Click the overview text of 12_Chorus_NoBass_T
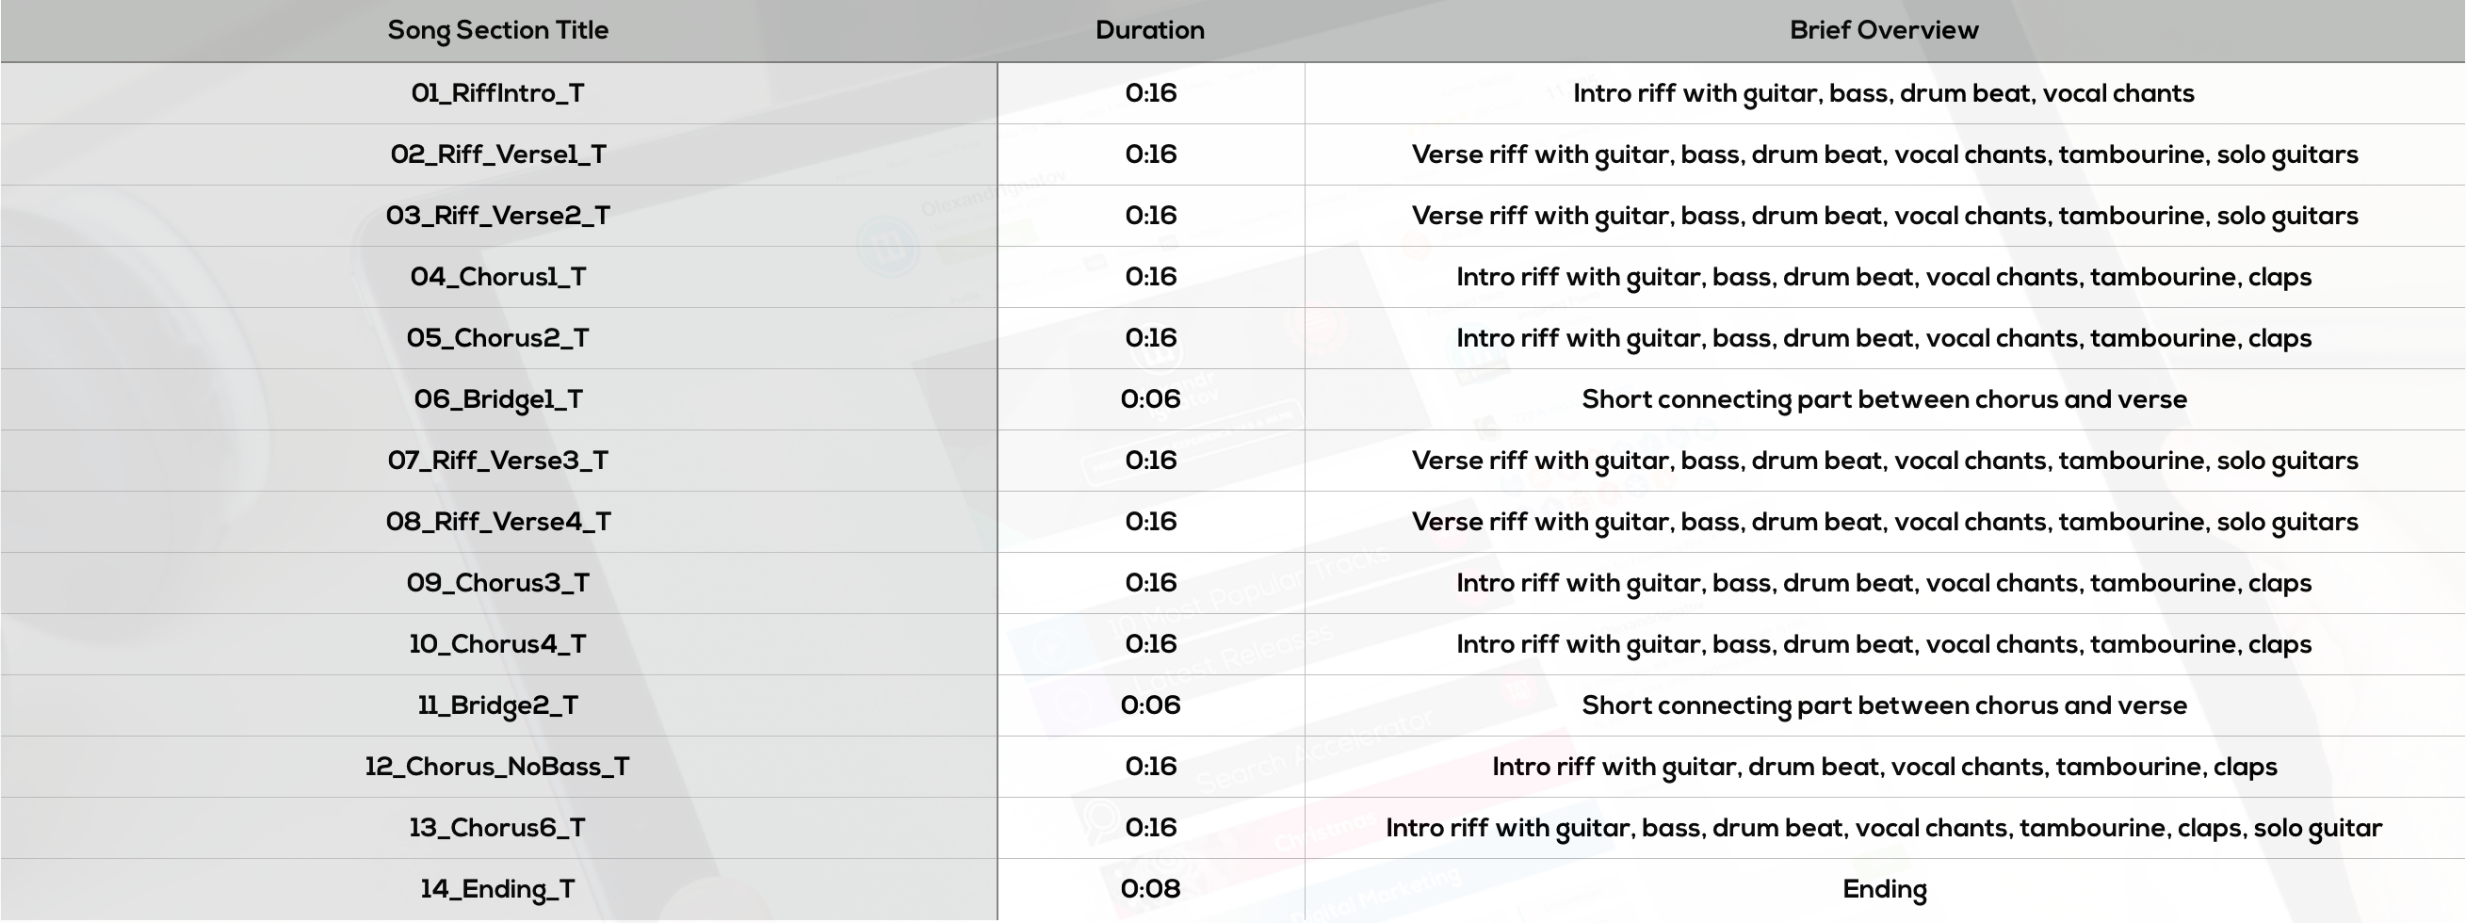Viewport: 2466px width, 923px height. 1884,768
